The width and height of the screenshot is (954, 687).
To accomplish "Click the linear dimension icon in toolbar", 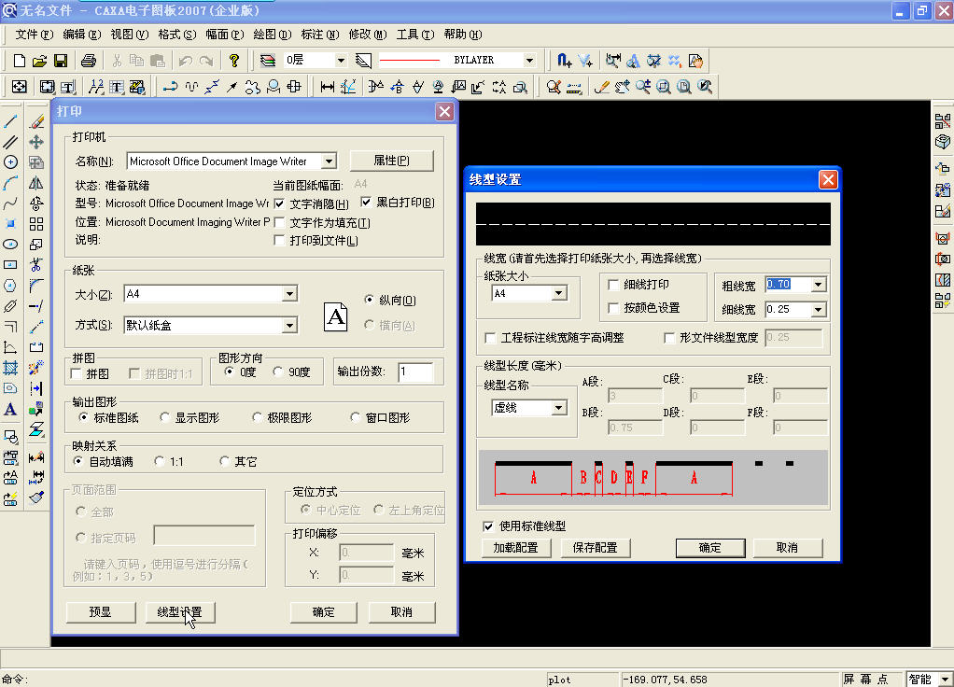I will 328,87.
